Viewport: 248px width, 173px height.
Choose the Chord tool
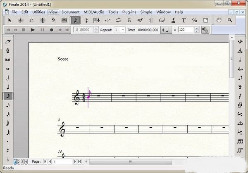(x=162, y=20)
